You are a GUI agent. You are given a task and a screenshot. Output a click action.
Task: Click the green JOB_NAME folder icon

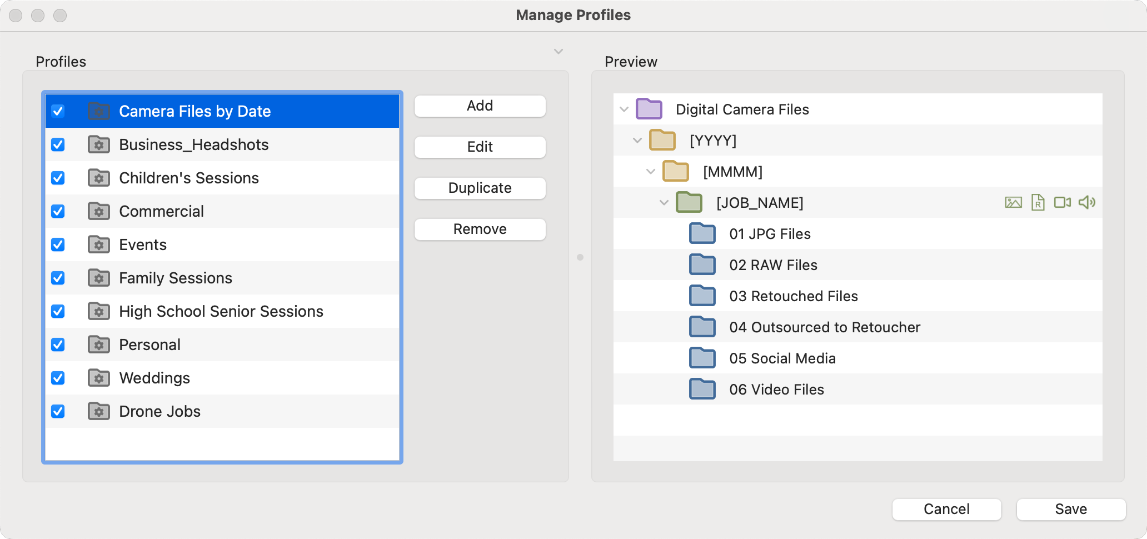click(x=689, y=203)
